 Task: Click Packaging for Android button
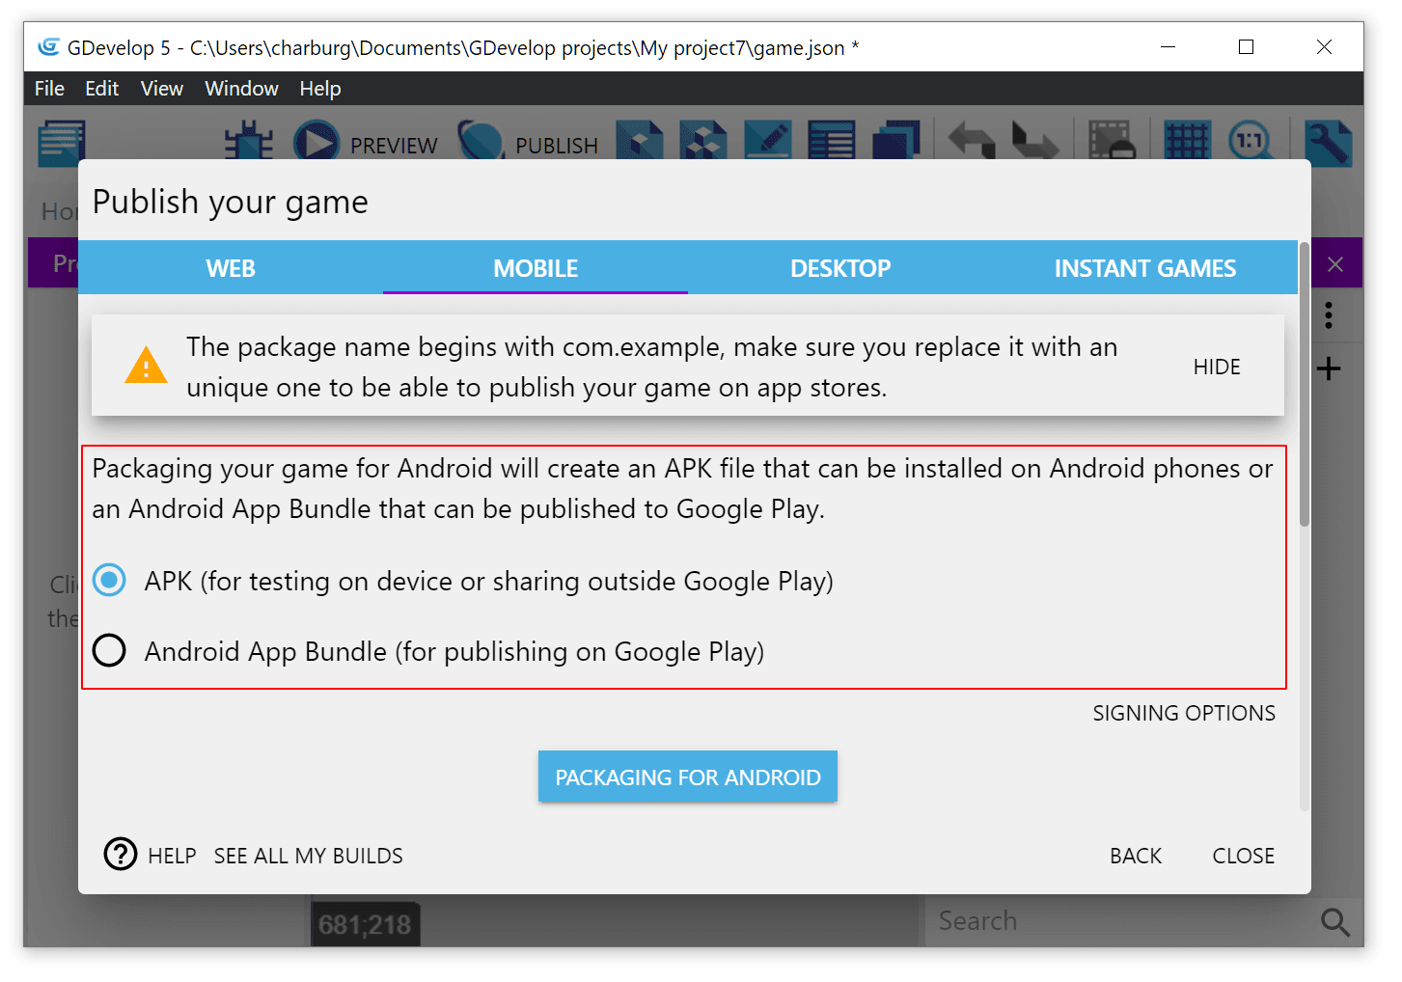pyautogui.click(x=687, y=777)
